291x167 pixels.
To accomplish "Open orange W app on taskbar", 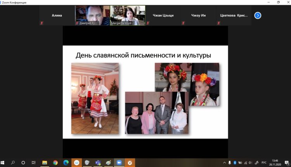I will 76,163.
